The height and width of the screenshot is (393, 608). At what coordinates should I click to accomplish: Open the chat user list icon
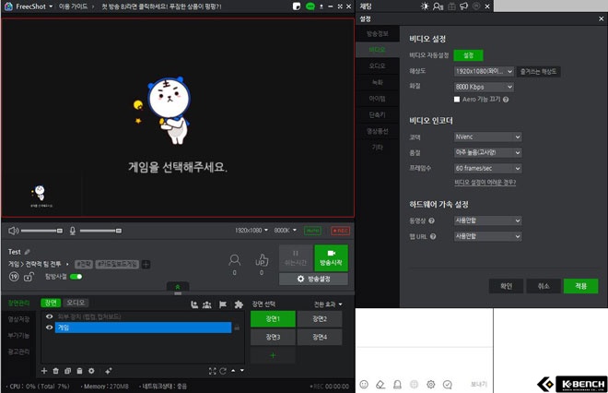pyautogui.click(x=438, y=6)
